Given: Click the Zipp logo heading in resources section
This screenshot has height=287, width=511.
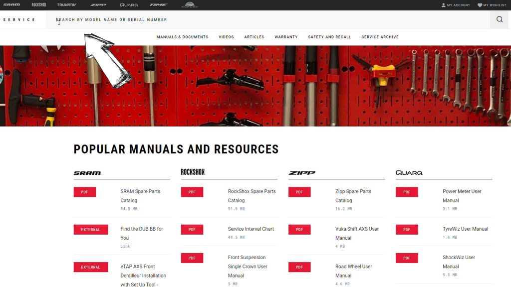Looking at the screenshot, I should point(302,173).
